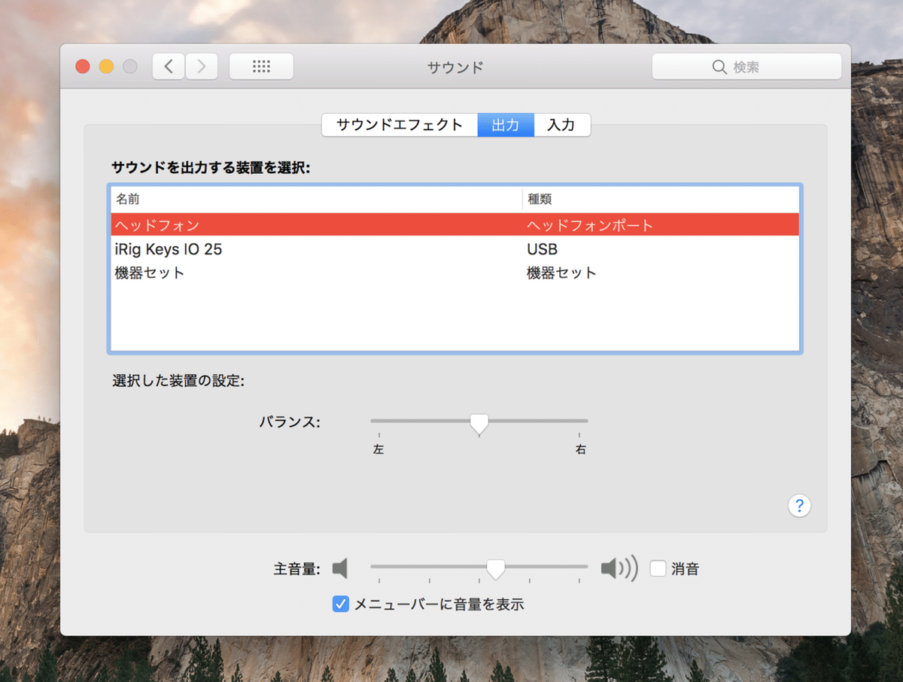This screenshot has height=682, width=903.
Task: Show all preferences via the grid icon
Action: (x=261, y=66)
